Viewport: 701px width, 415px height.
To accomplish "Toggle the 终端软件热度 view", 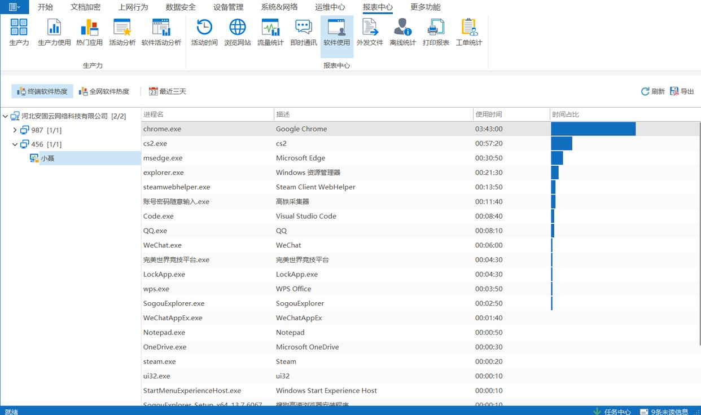I will (42, 91).
